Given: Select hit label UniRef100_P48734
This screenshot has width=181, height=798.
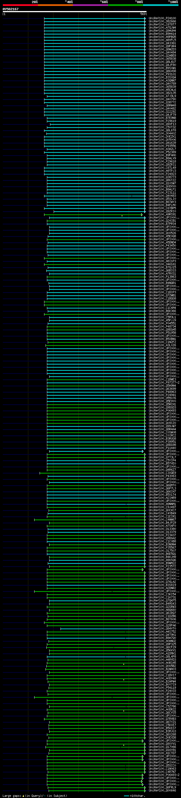Looking at the screenshot, I should 162,326.
